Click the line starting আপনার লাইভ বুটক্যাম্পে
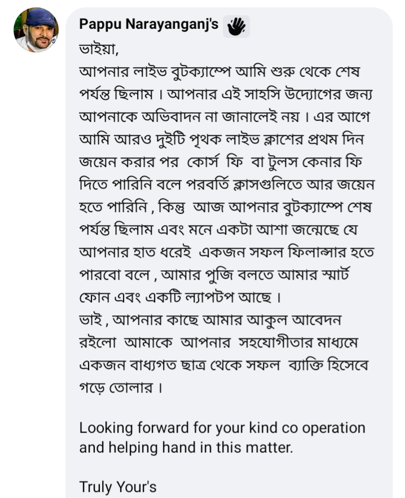 (219, 72)
